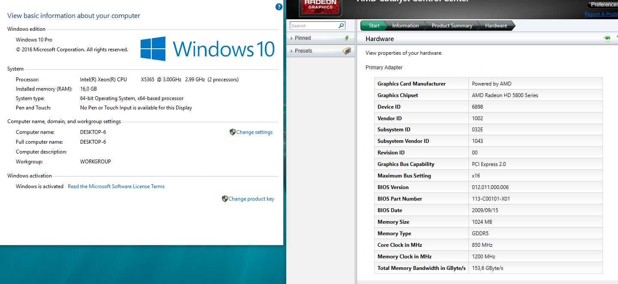This screenshot has width=618, height=284.
Task: Go to the Start breadcrumb
Action: tap(374, 26)
